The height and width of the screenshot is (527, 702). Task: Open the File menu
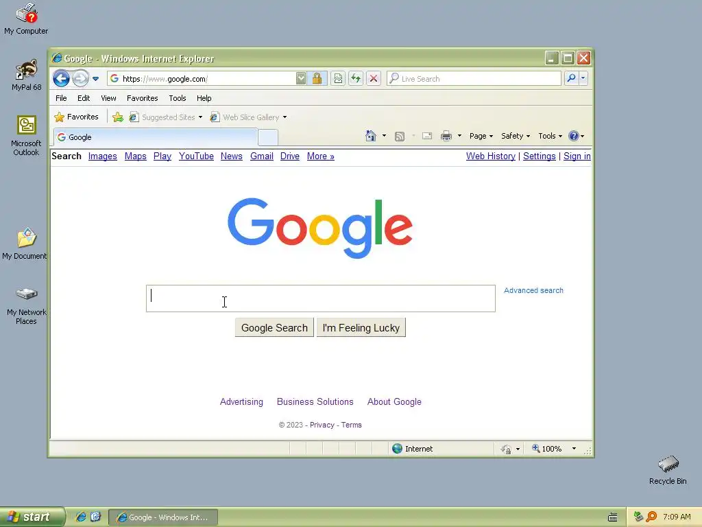click(61, 98)
